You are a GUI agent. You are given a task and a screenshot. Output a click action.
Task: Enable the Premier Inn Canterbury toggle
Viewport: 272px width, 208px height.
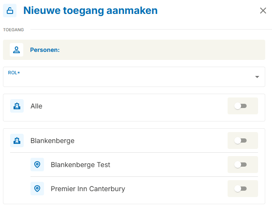241,189
